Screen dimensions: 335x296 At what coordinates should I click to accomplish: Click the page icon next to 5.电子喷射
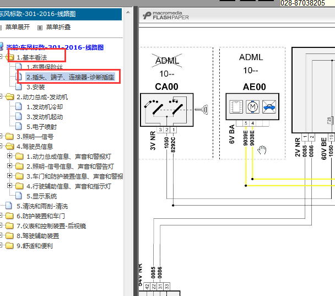[x=19, y=126]
